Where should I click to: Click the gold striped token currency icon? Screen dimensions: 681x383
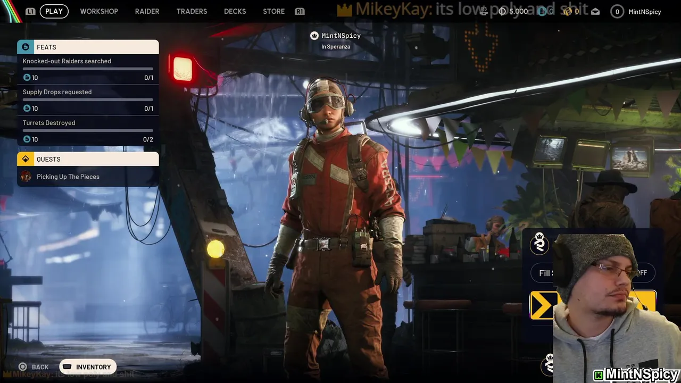coord(567,11)
